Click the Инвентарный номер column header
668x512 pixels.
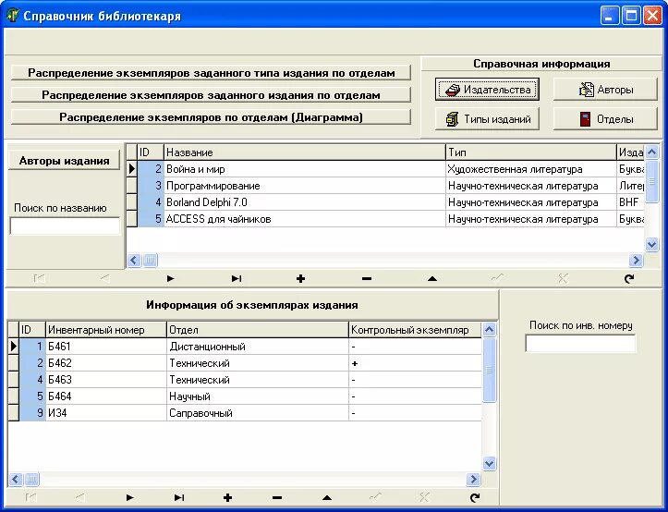click(106, 330)
